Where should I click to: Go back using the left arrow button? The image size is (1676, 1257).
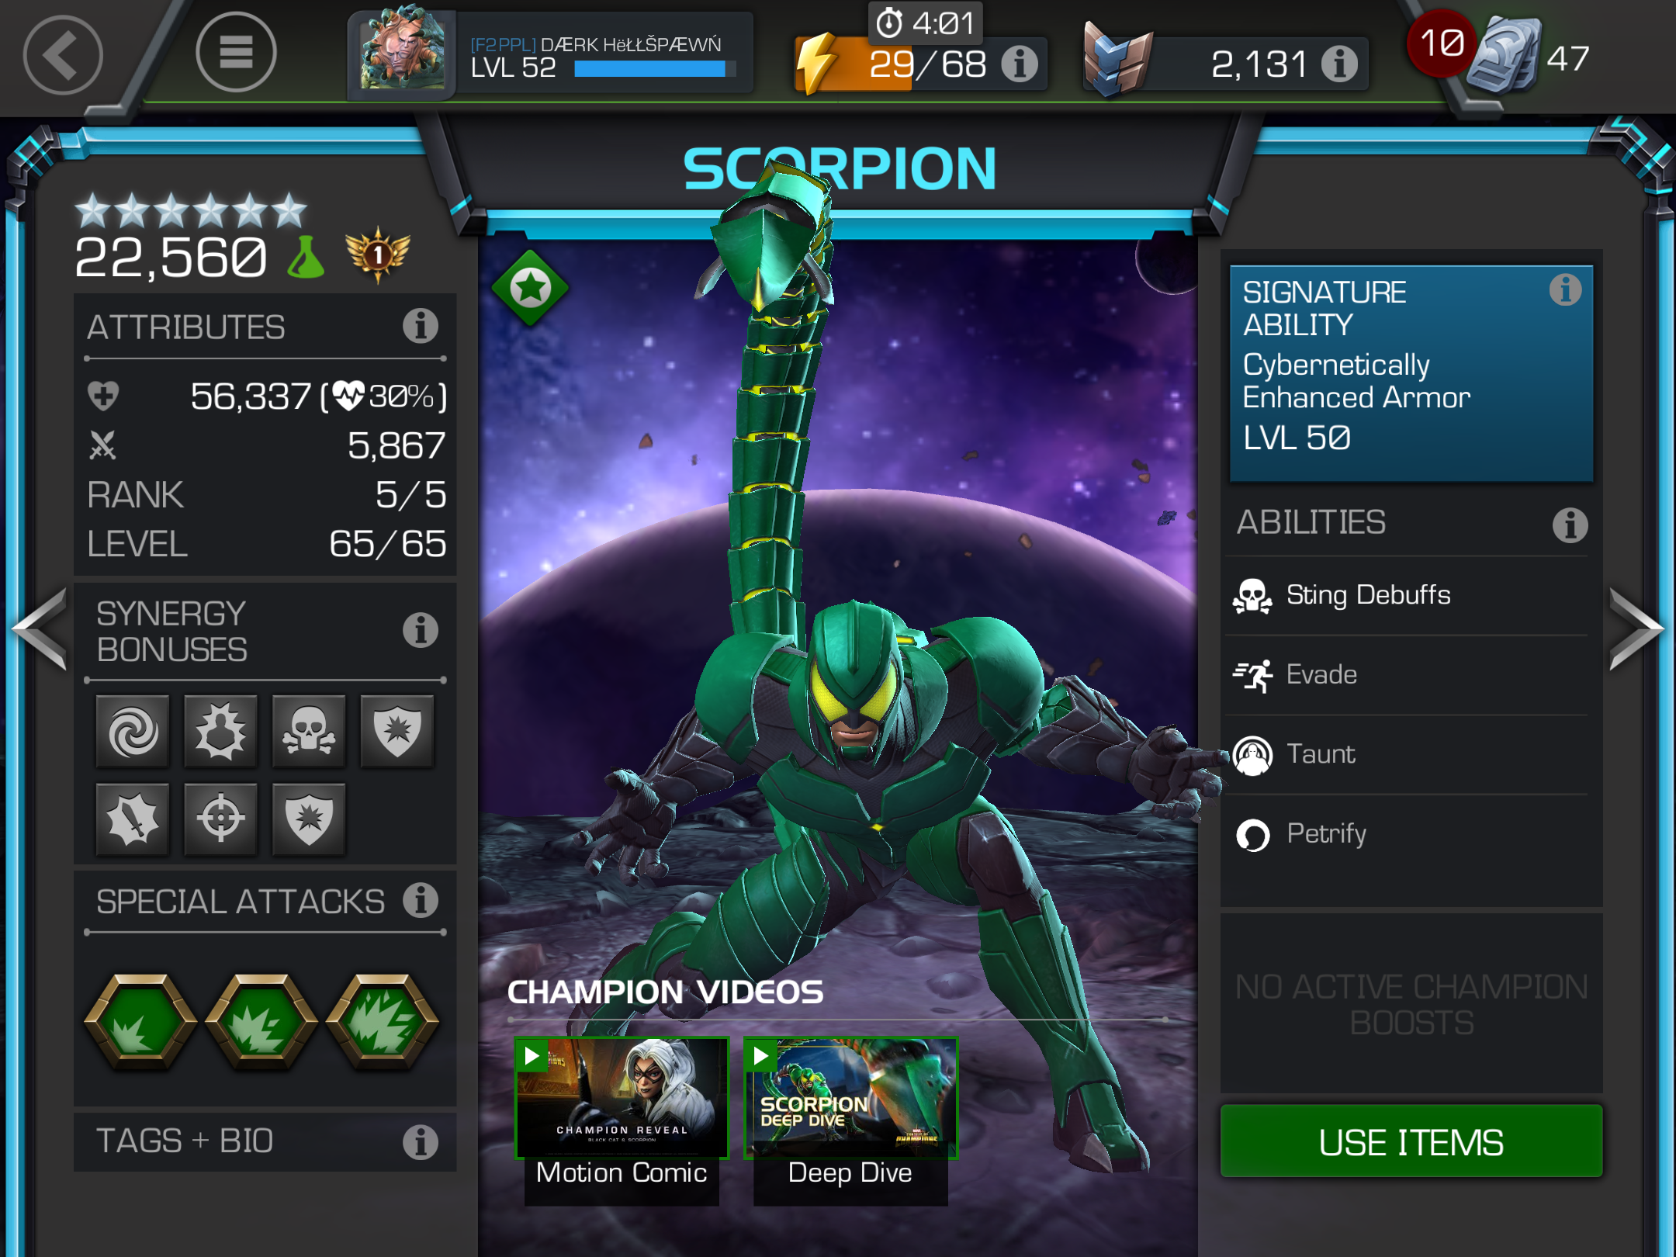point(62,55)
